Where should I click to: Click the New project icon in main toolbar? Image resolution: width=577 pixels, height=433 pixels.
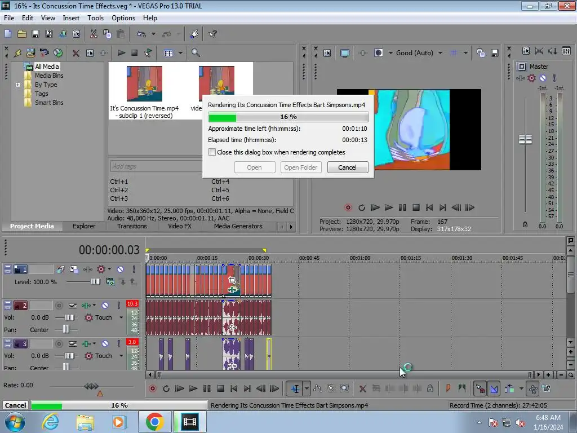tap(8, 34)
